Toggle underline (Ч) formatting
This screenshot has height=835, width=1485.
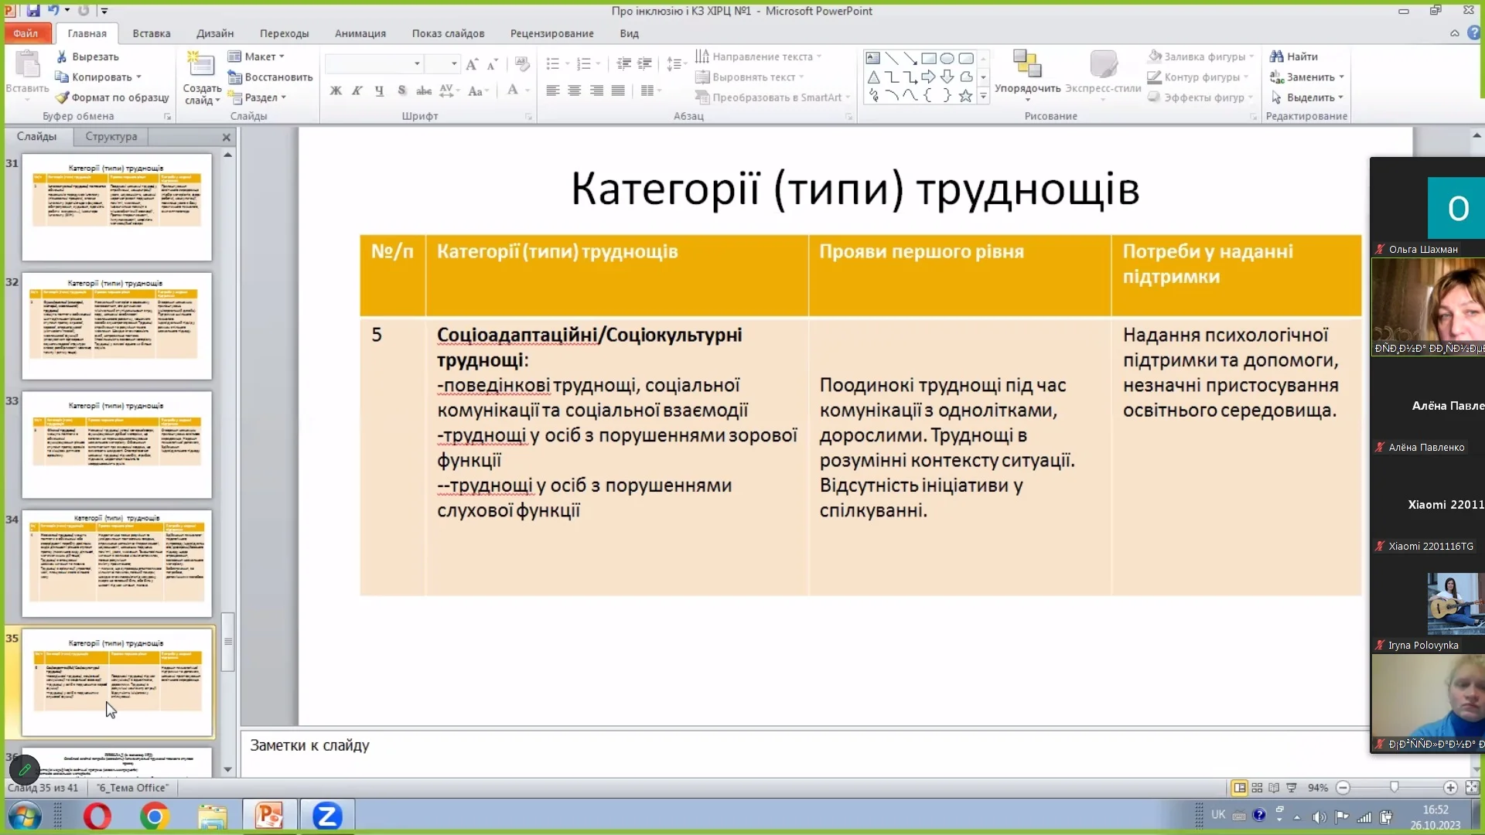coord(379,90)
